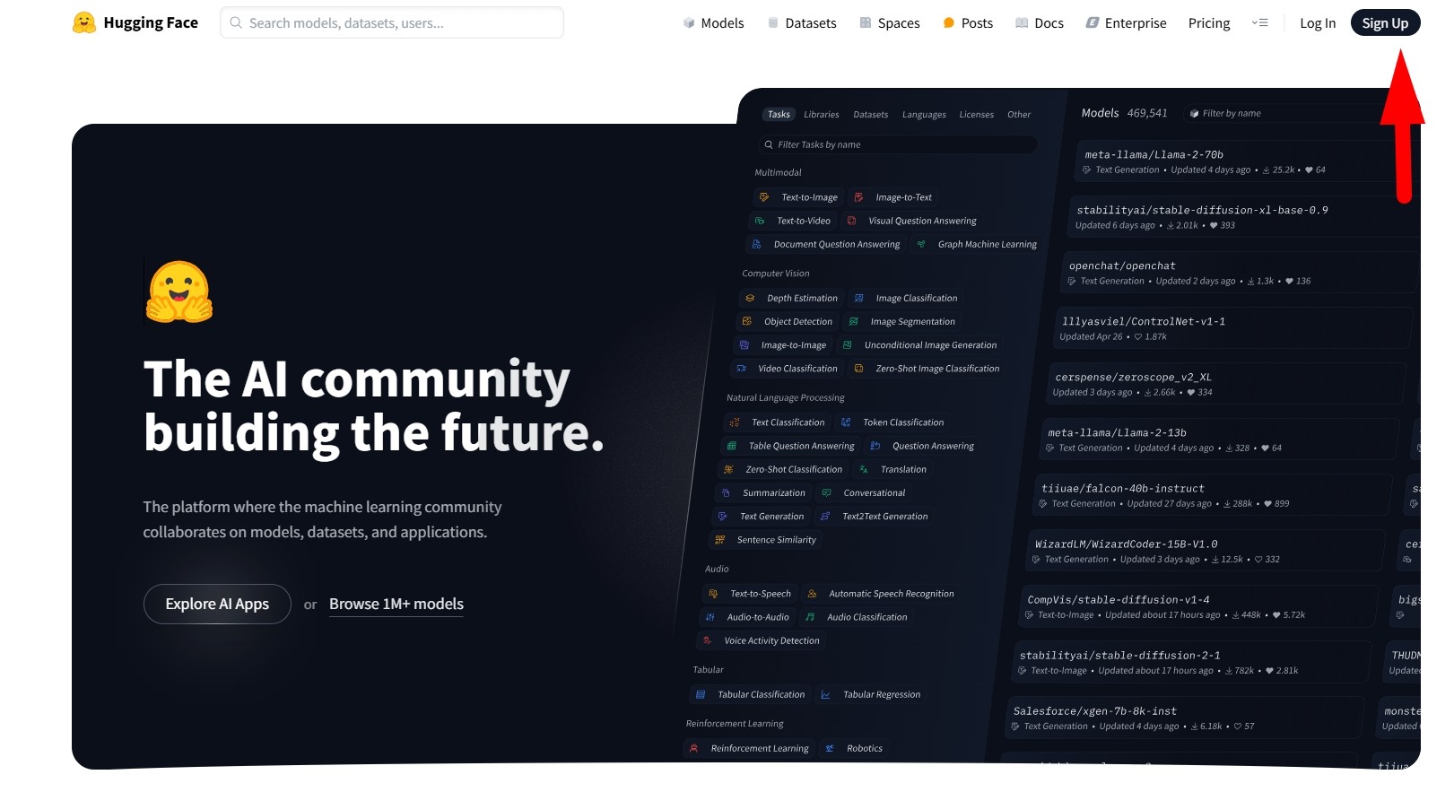Switch to the Licenses filter tab
This screenshot has width=1454, height=792.
(977, 115)
